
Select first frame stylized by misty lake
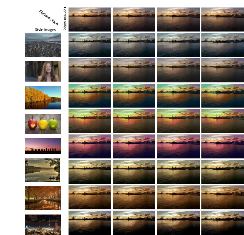coord(90,172)
